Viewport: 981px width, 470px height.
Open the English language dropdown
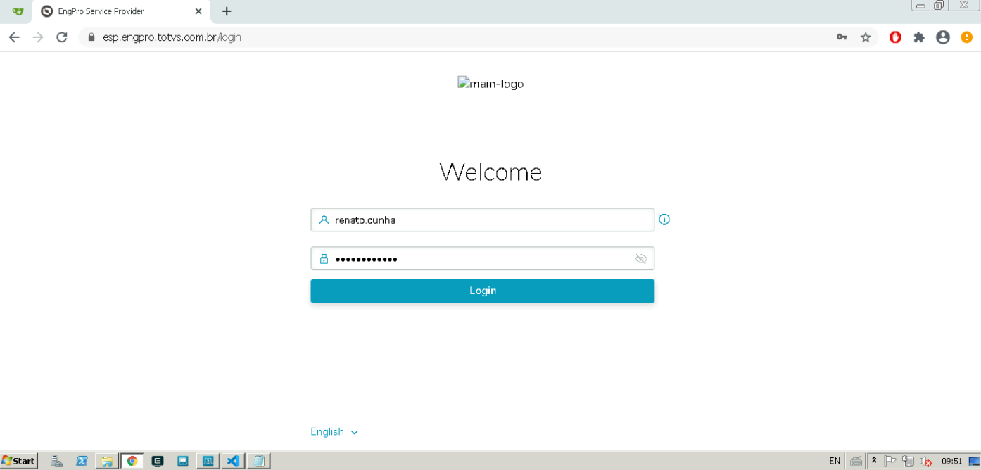click(334, 432)
